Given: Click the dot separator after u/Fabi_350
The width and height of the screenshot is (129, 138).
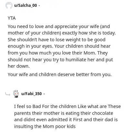Looking at the screenshot, I should pyautogui.click(x=44, y=94).
